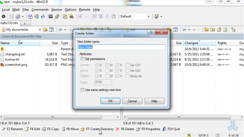Image resolution: width=244 pixels, height=137 pixels.
Task: Click F5 Copy in the bottom bar
Action: click(x=50, y=129)
